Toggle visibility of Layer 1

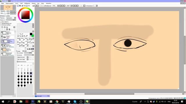[x=2, y=49]
